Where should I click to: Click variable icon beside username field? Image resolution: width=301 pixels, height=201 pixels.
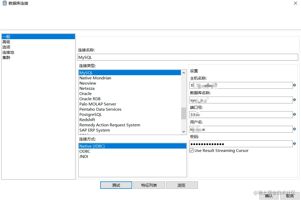coord(294,129)
